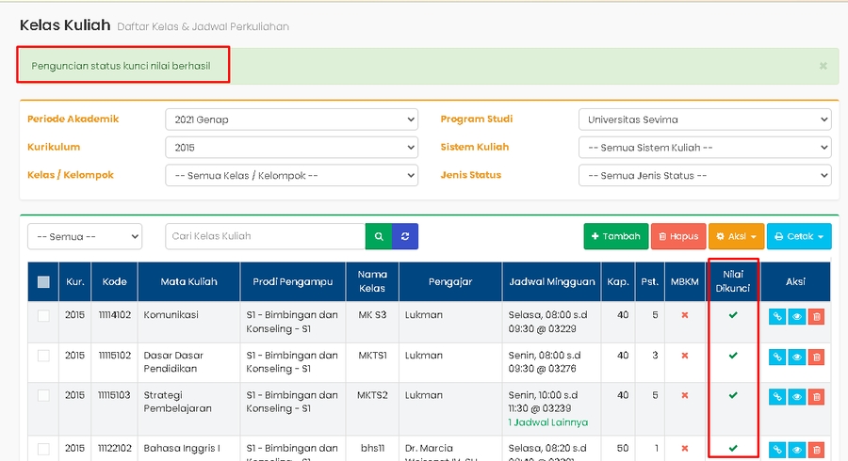The height and width of the screenshot is (461, 848).
Task: Click the eye icon in Komunikasi row
Action: (x=797, y=317)
